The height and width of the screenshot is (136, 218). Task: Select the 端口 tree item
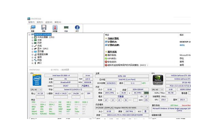40,63
